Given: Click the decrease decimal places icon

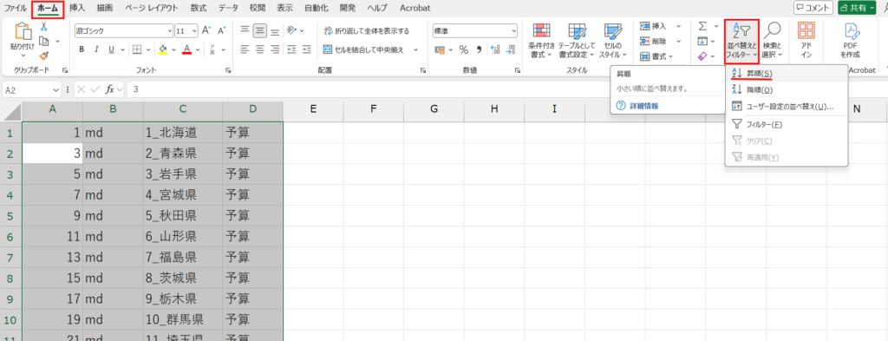Looking at the screenshot, I should click(x=510, y=49).
